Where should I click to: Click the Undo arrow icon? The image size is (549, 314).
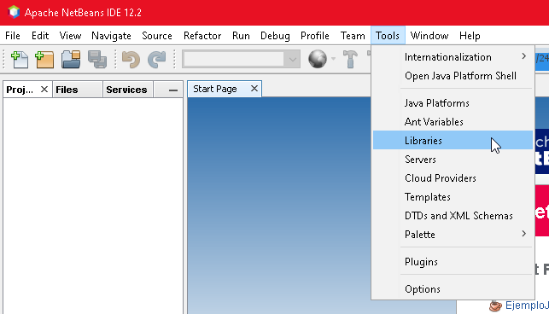click(131, 59)
